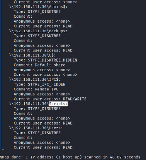Click READ access under Backups share
Image resolution: width=146 pixels, height=160 pixels.
[x=68, y=50]
